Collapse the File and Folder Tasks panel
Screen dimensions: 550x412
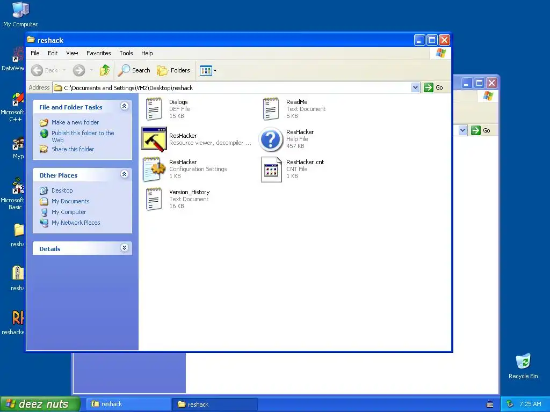coord(124,106)
